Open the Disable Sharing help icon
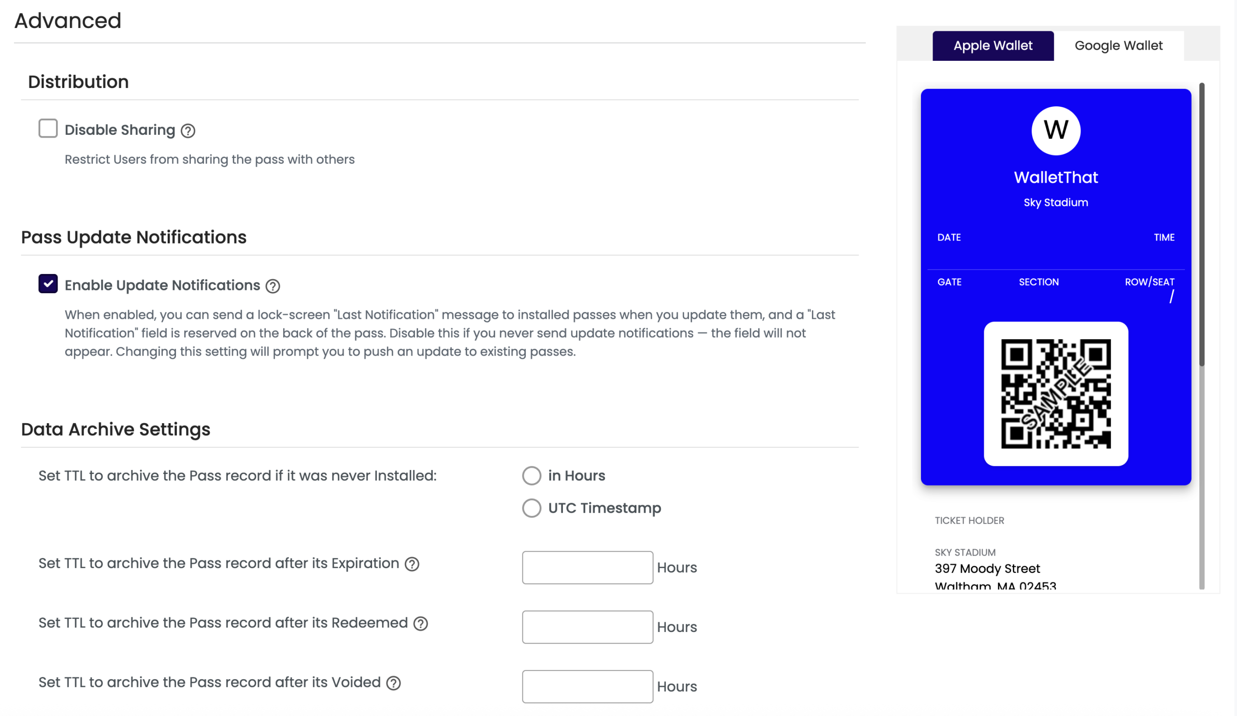 click(x=188, y=130)
